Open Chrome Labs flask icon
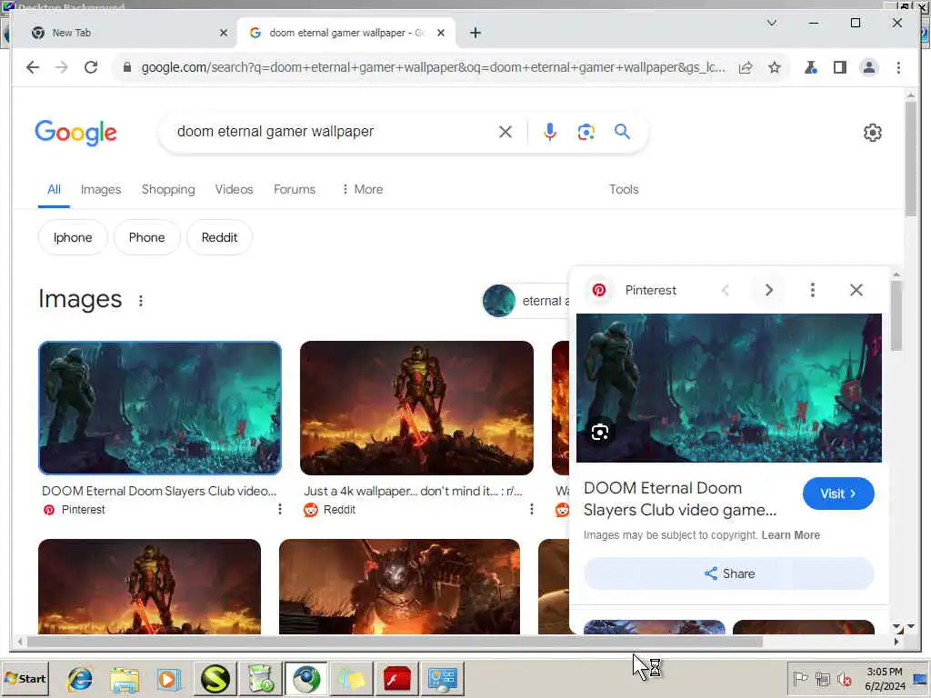The width and height of the screenshot is (931, 698). pos(810,67)
